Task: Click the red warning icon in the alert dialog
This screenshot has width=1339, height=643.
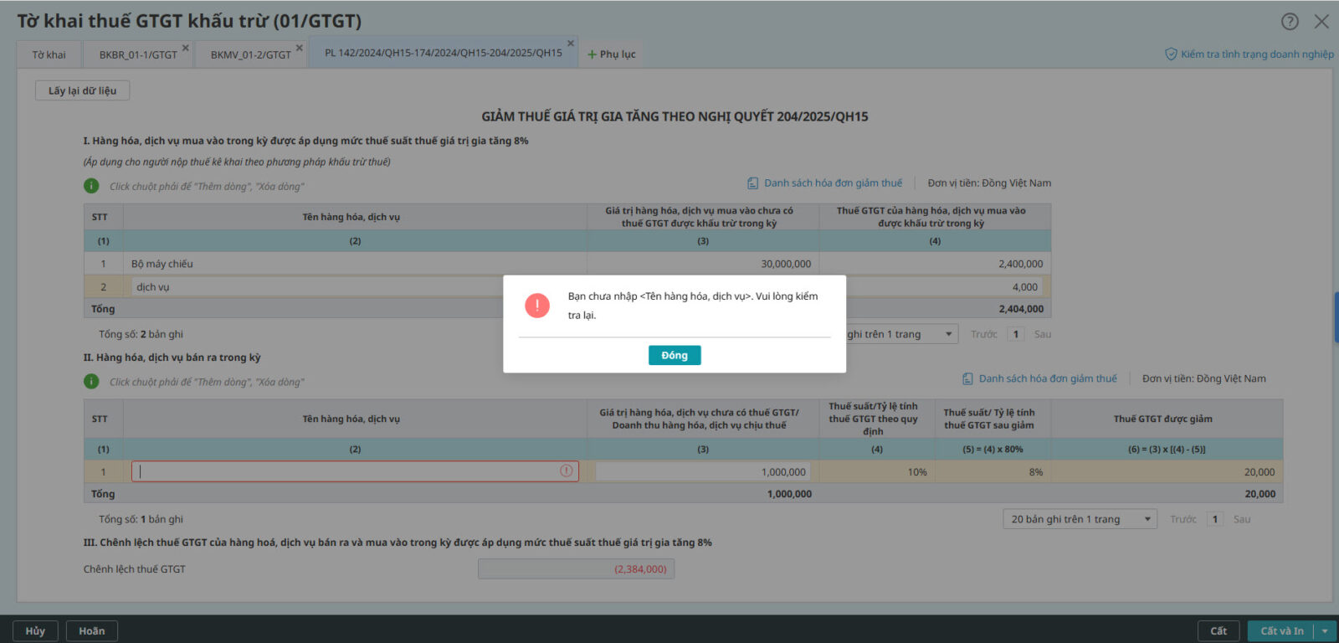Action: (537, 306)
